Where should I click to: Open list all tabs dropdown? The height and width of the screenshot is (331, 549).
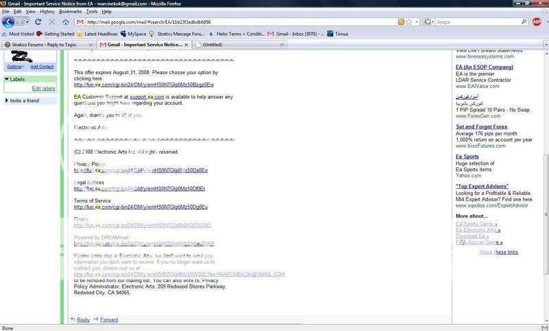[x=546, y=45]
